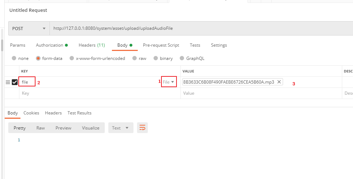Switch to Visualize response view

pos(90,128)
